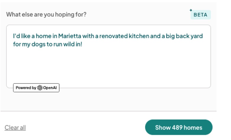The width and height of the screenshot is (231, 140).
Task: Click the word kitchen in the description
Action: [139, 36]
